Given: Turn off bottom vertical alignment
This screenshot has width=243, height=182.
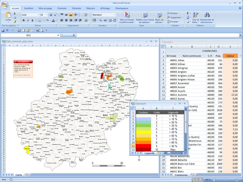Looking at the screenshot, I should pyautogui.click(x=70, y=15).
